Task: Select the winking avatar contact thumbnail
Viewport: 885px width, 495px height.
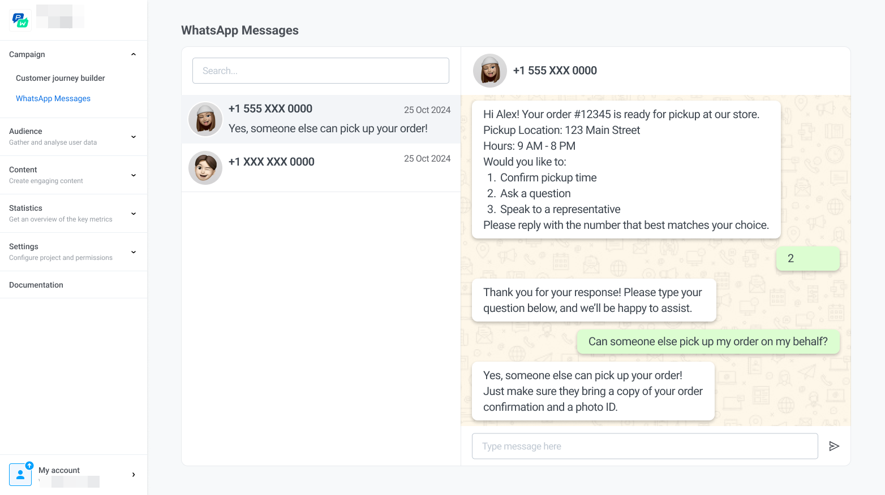Action: pyautogui.click(x=205, y=168)
